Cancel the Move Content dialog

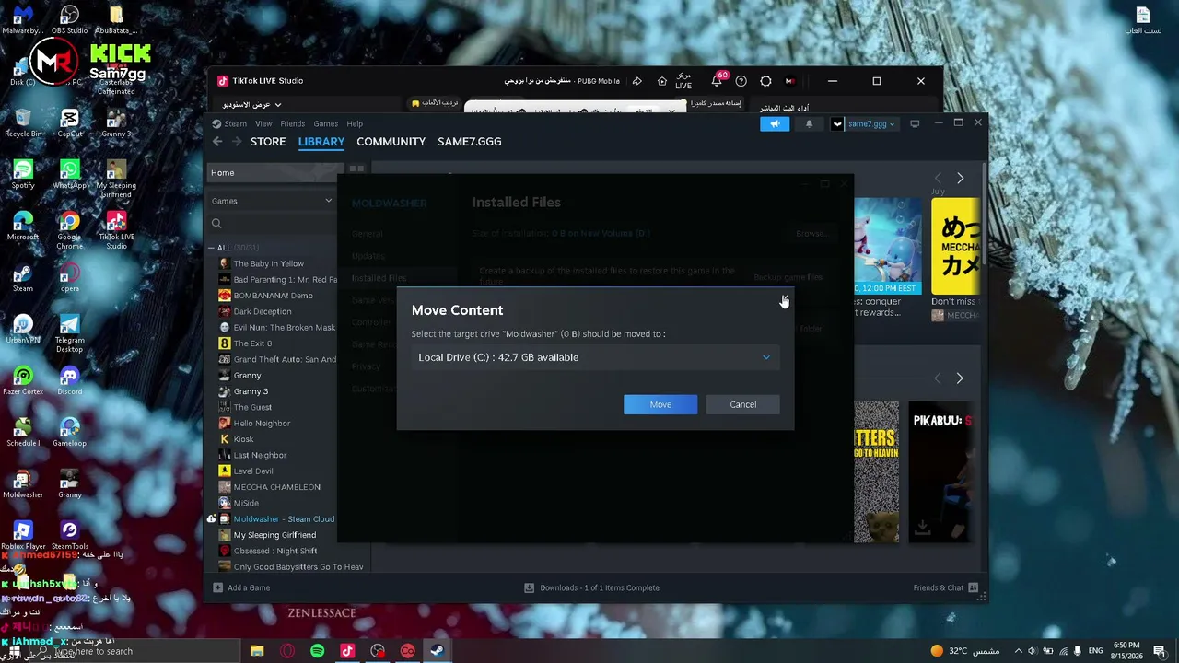point(742,404)
